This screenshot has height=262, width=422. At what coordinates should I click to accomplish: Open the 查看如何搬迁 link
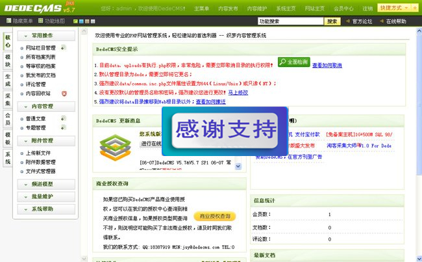point(211,101)
